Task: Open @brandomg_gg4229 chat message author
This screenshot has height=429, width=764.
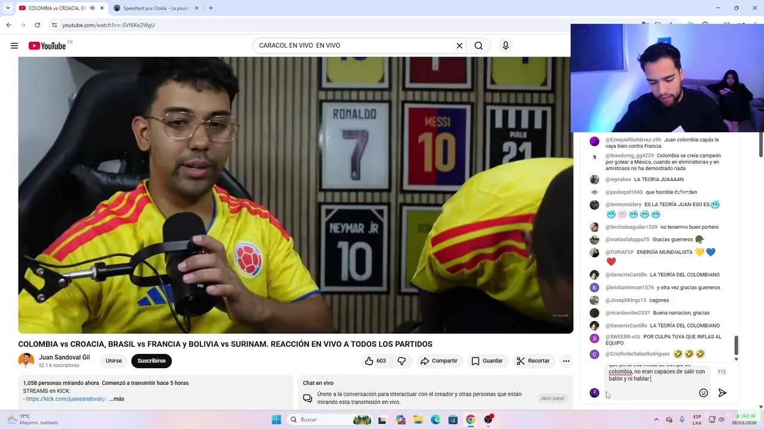Action: [629, 156]
